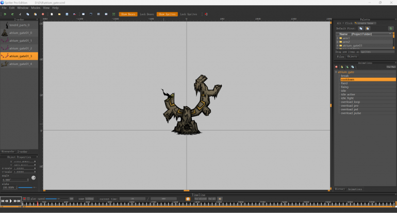Screen dimensions: 397x213
Task: Click the angle dial knob
Action: coord(34,178)
